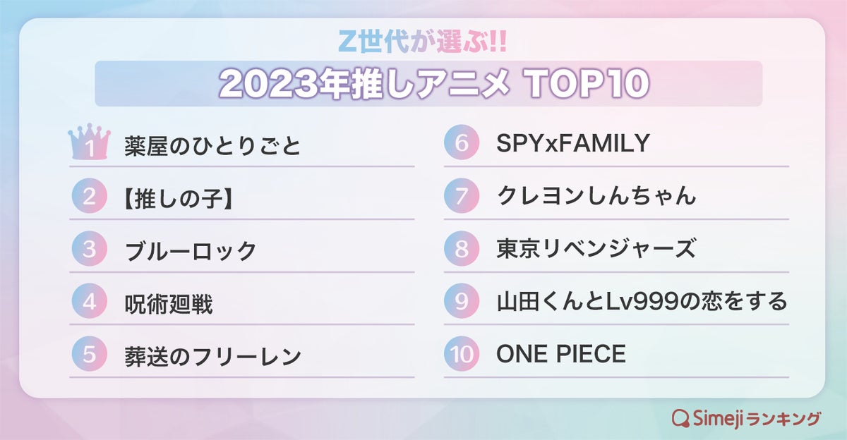The height and width of the screenshot is (440, 847).
Task: Select 薬屋のひとりごと title text
Action: (212, 146)
